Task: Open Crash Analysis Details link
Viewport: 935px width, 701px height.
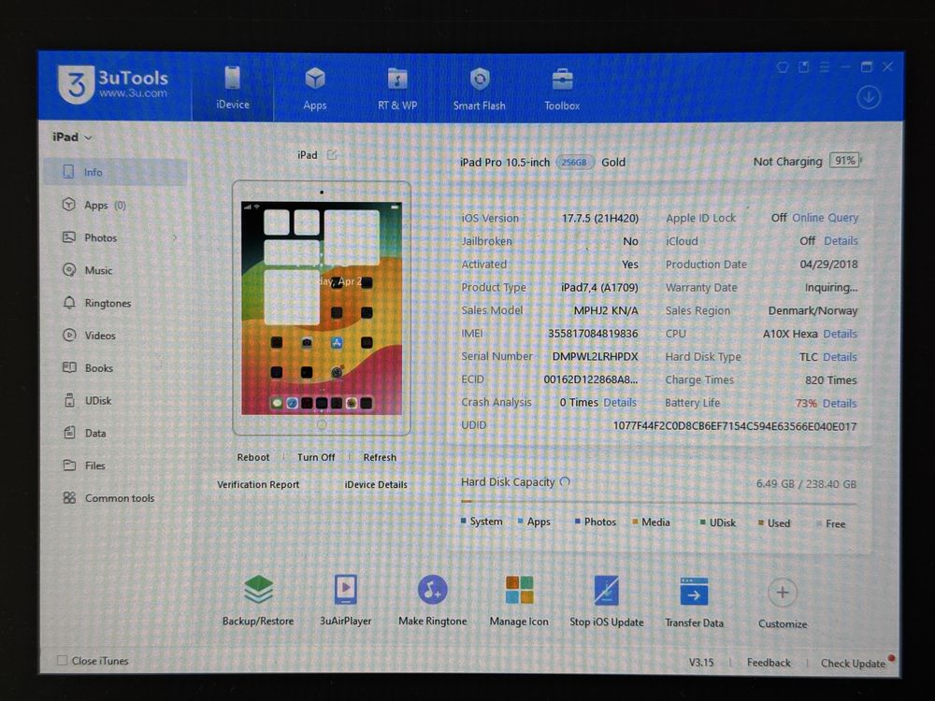Action: pos(620,402)
